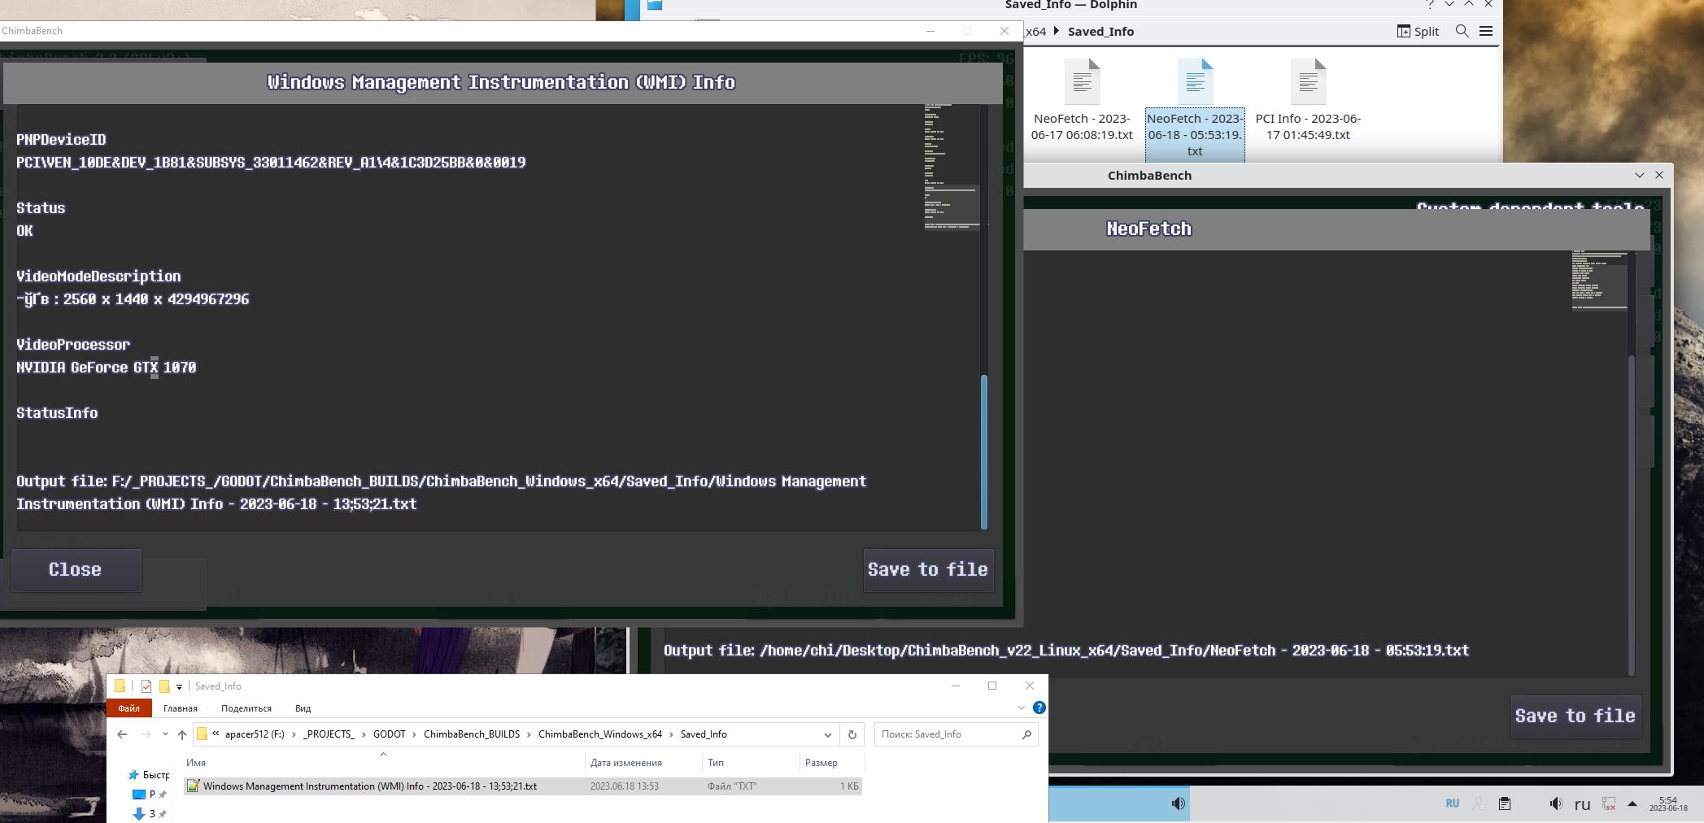Screen dimensions: 1704x823
Task: Open Explorer help via the question mark icon
Action: [x=1039, y=708]
